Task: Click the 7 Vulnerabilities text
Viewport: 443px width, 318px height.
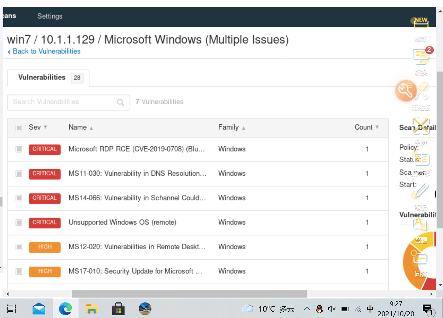Action: (160, 102)
